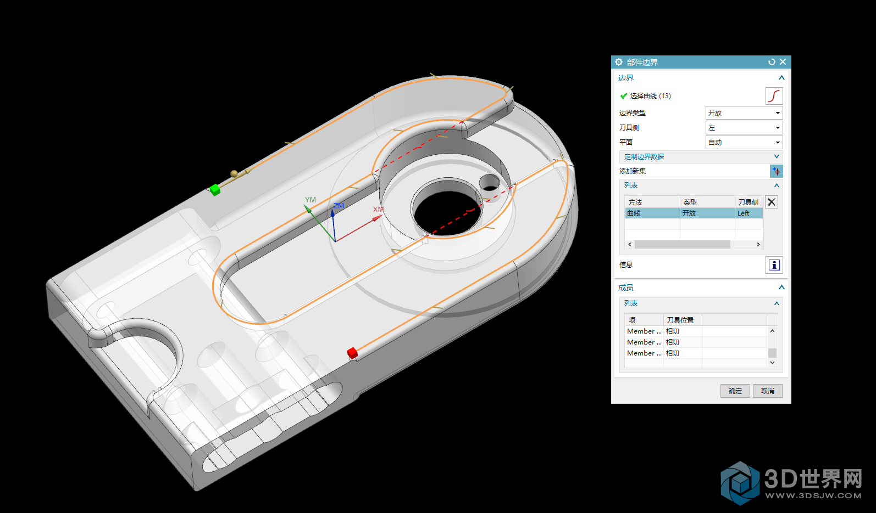Collapse the 边界 section

tap(781, 78)
